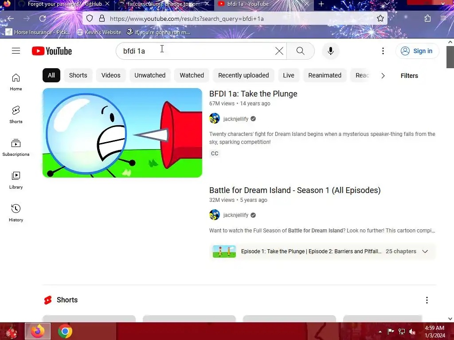Select the All filter chip
The width and height of the screenshot is (454, 340).
[51, 75]
